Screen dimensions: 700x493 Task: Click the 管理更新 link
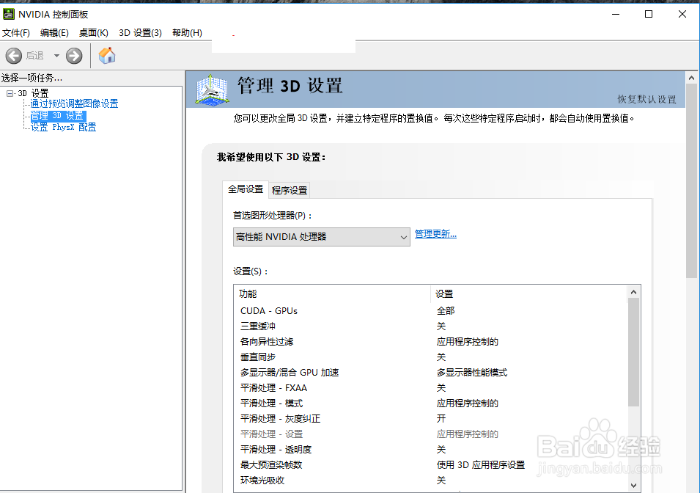(435, 233)
